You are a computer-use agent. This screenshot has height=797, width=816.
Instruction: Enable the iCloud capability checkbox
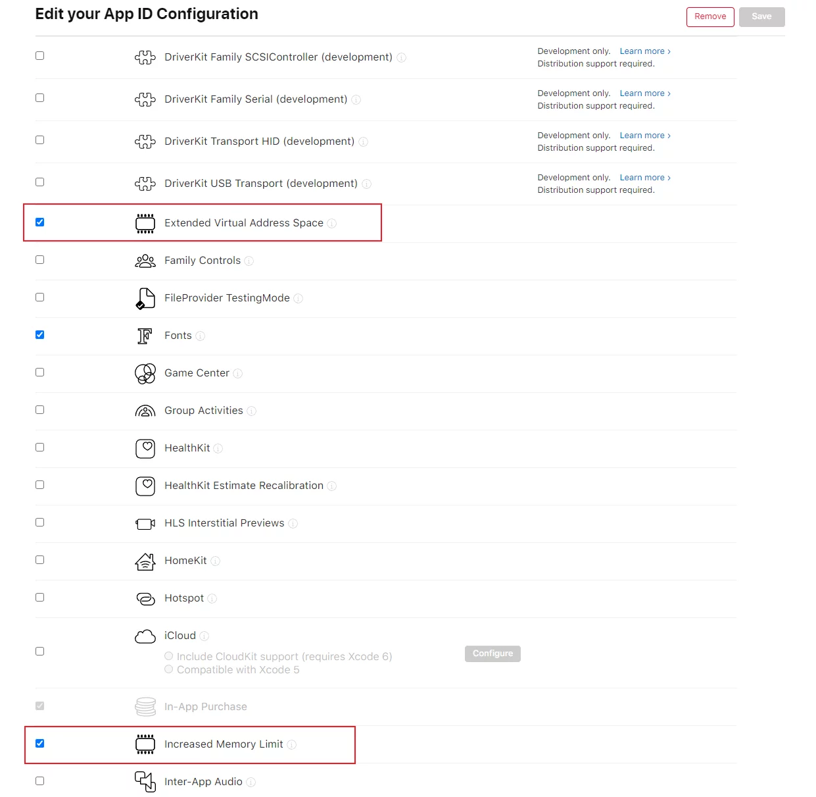(x=40, y=652)
